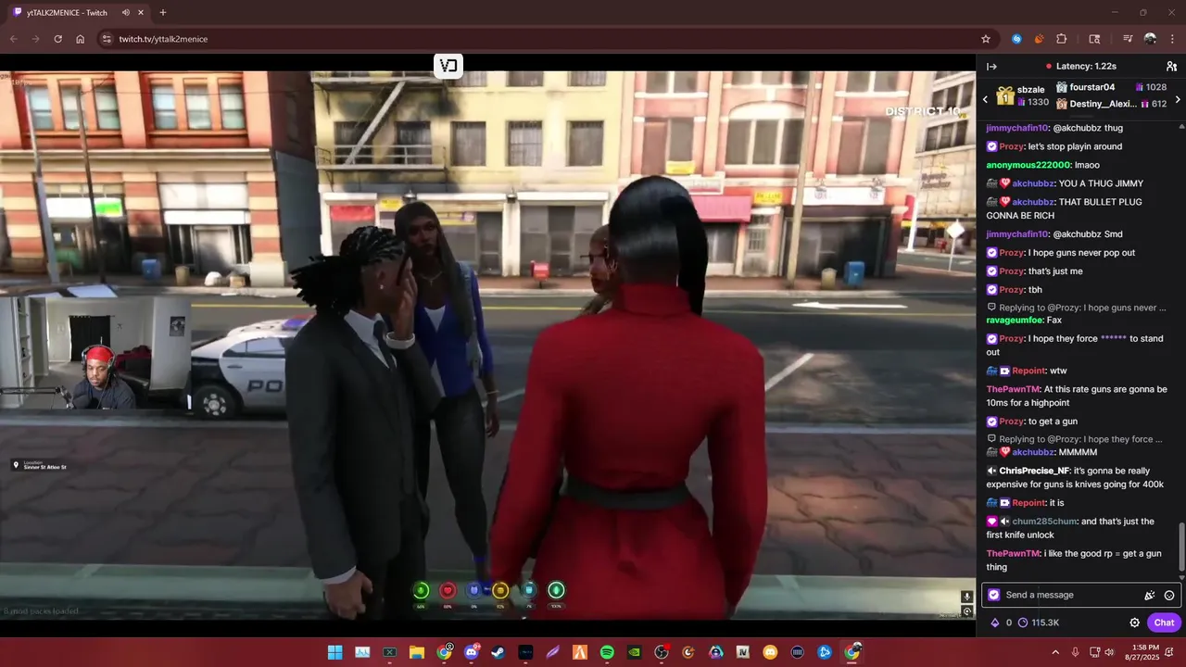
Task: Click the purple Chat send button
Action: pos(1164,623)
